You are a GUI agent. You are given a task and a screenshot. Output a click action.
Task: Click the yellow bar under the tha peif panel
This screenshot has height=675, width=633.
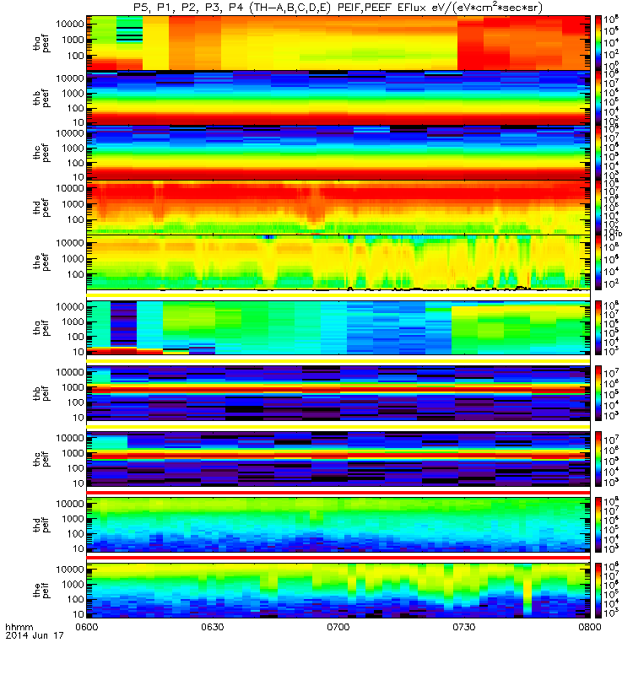click(338, 361)
